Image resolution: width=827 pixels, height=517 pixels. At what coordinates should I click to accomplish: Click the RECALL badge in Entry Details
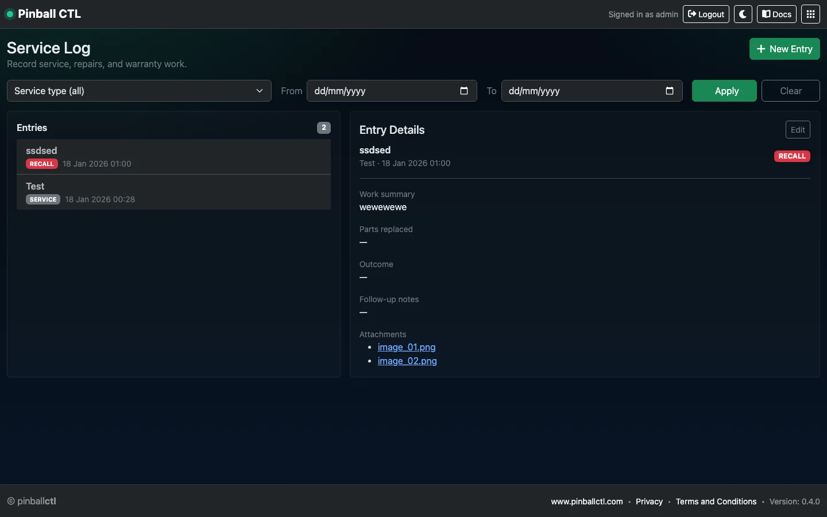(x=792, y=156)
